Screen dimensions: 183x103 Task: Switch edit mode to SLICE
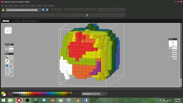coord(9,51)
